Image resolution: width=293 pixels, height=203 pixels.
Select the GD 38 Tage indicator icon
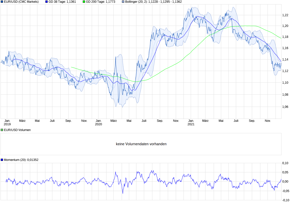(46, 2)
